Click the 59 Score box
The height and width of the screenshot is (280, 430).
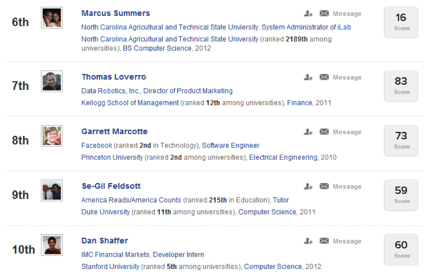401,195
